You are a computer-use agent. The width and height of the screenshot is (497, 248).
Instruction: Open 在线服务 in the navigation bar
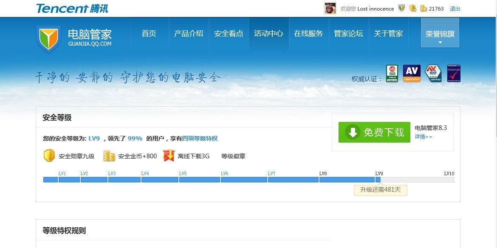tap(308, 33)
